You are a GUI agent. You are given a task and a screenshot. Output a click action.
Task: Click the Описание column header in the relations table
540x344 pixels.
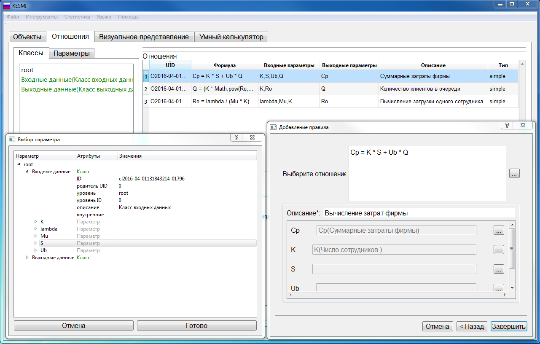pos(433,65)
